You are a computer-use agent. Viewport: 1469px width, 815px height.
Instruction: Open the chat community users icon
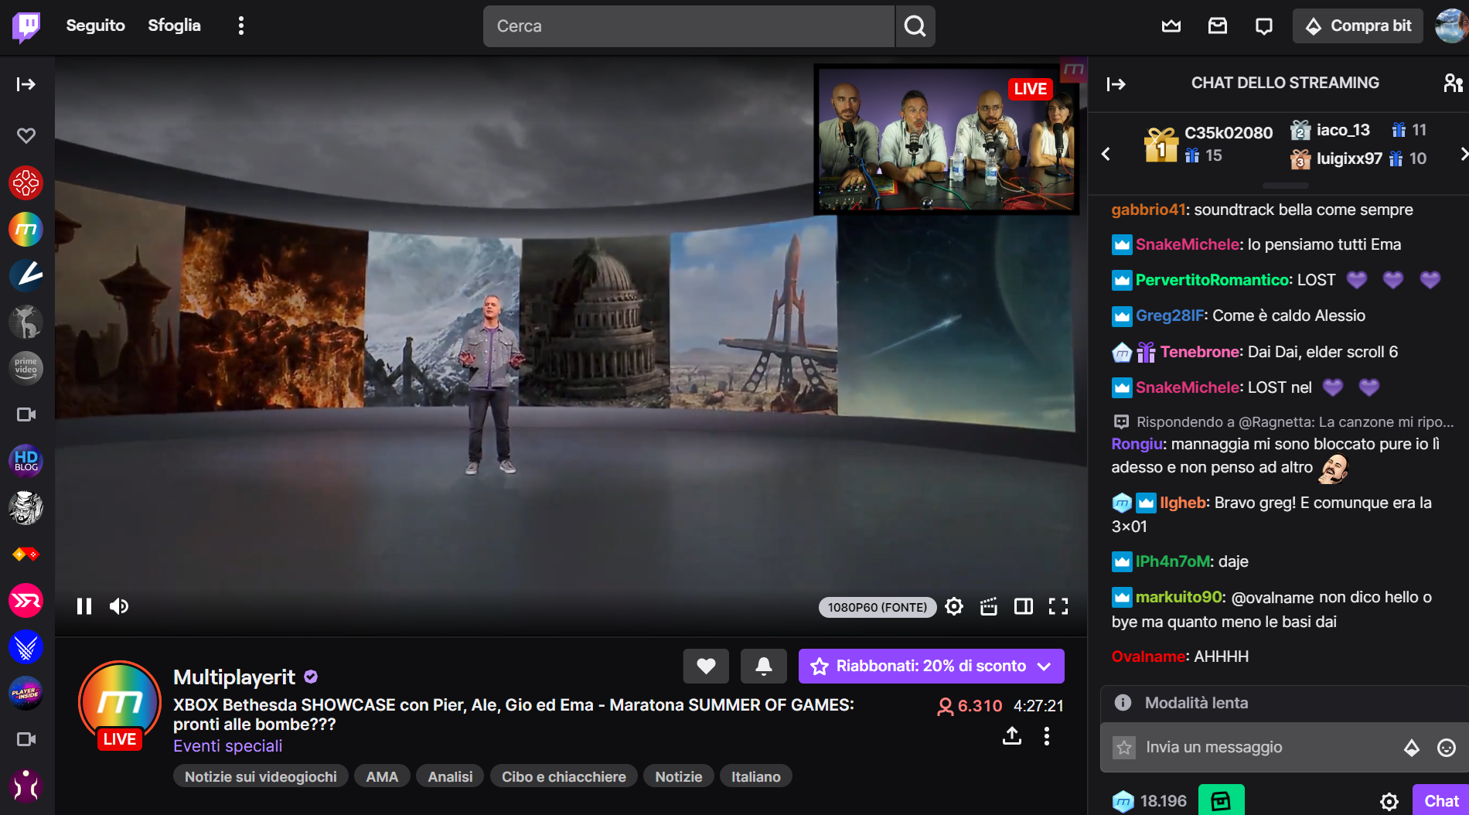[x=1453, y=83]
